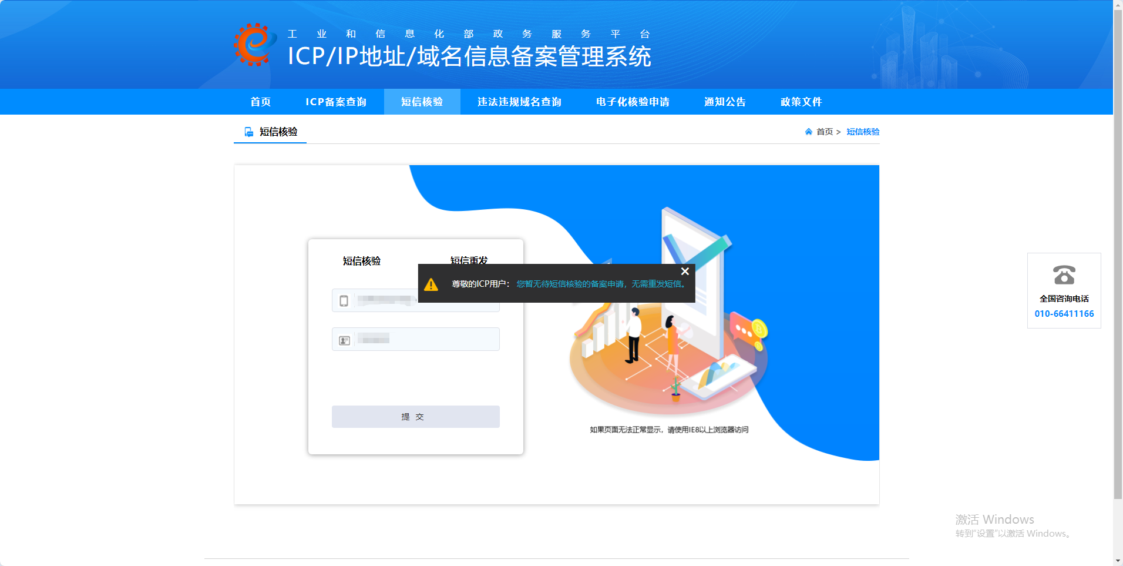Click the browser compatibility note under illustration
1123x566 pixels.
[x=669, y=430]
